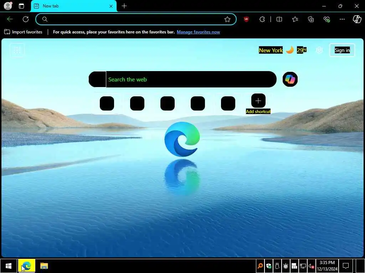Open Browser essentials heart icon
The width and height of the screenshot is (365, 273).
tap(327, 19)
